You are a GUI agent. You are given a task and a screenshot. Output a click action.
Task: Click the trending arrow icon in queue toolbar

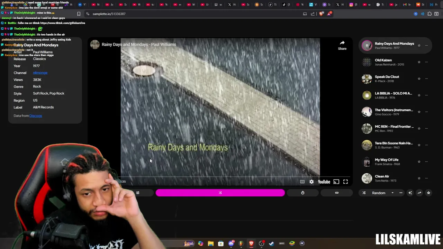pos(419,193)
